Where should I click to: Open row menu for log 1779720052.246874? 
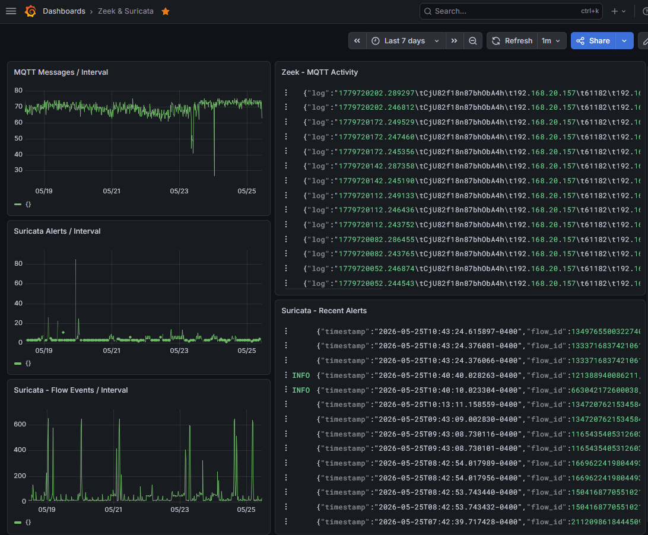click(x=286, y=268)
